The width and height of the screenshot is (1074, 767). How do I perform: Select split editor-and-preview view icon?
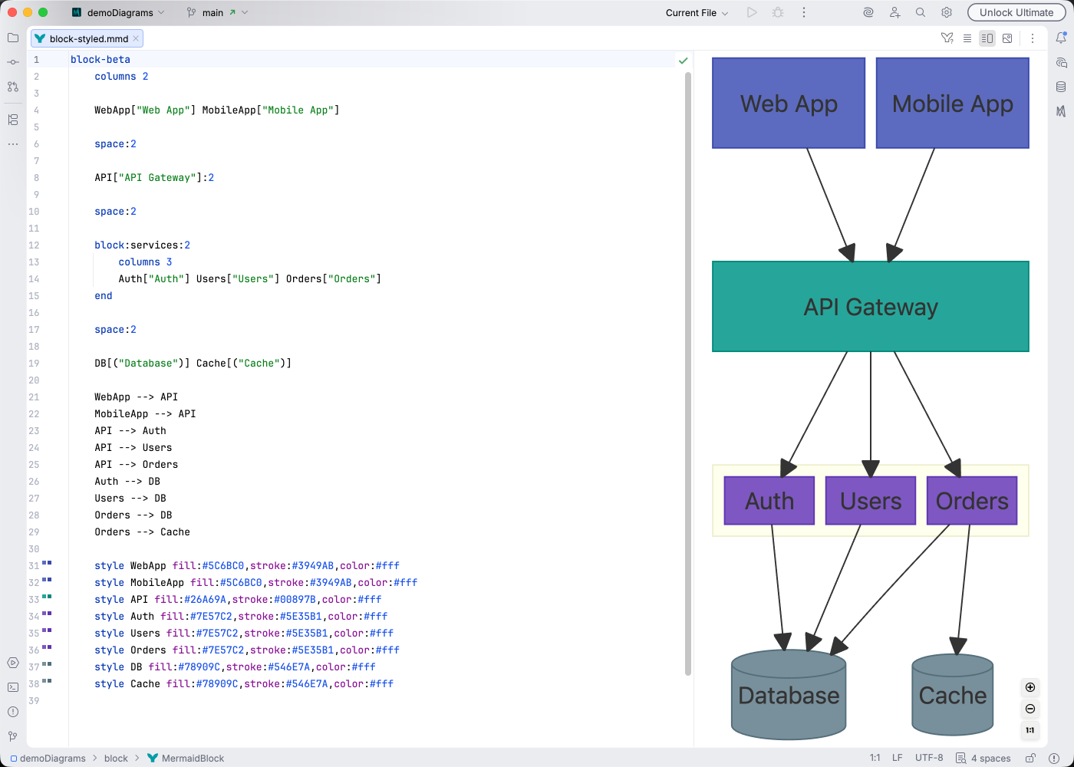click(987, 38)
